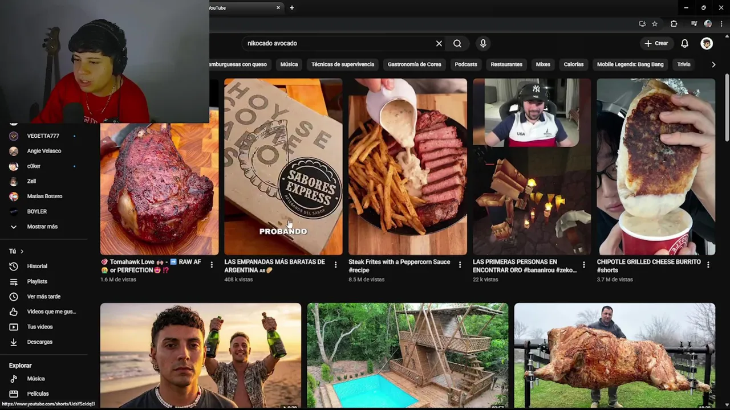Open the account avatar menu
This screenshot has height=410, width=730.
pyautogui.click(x=707, y=43)
